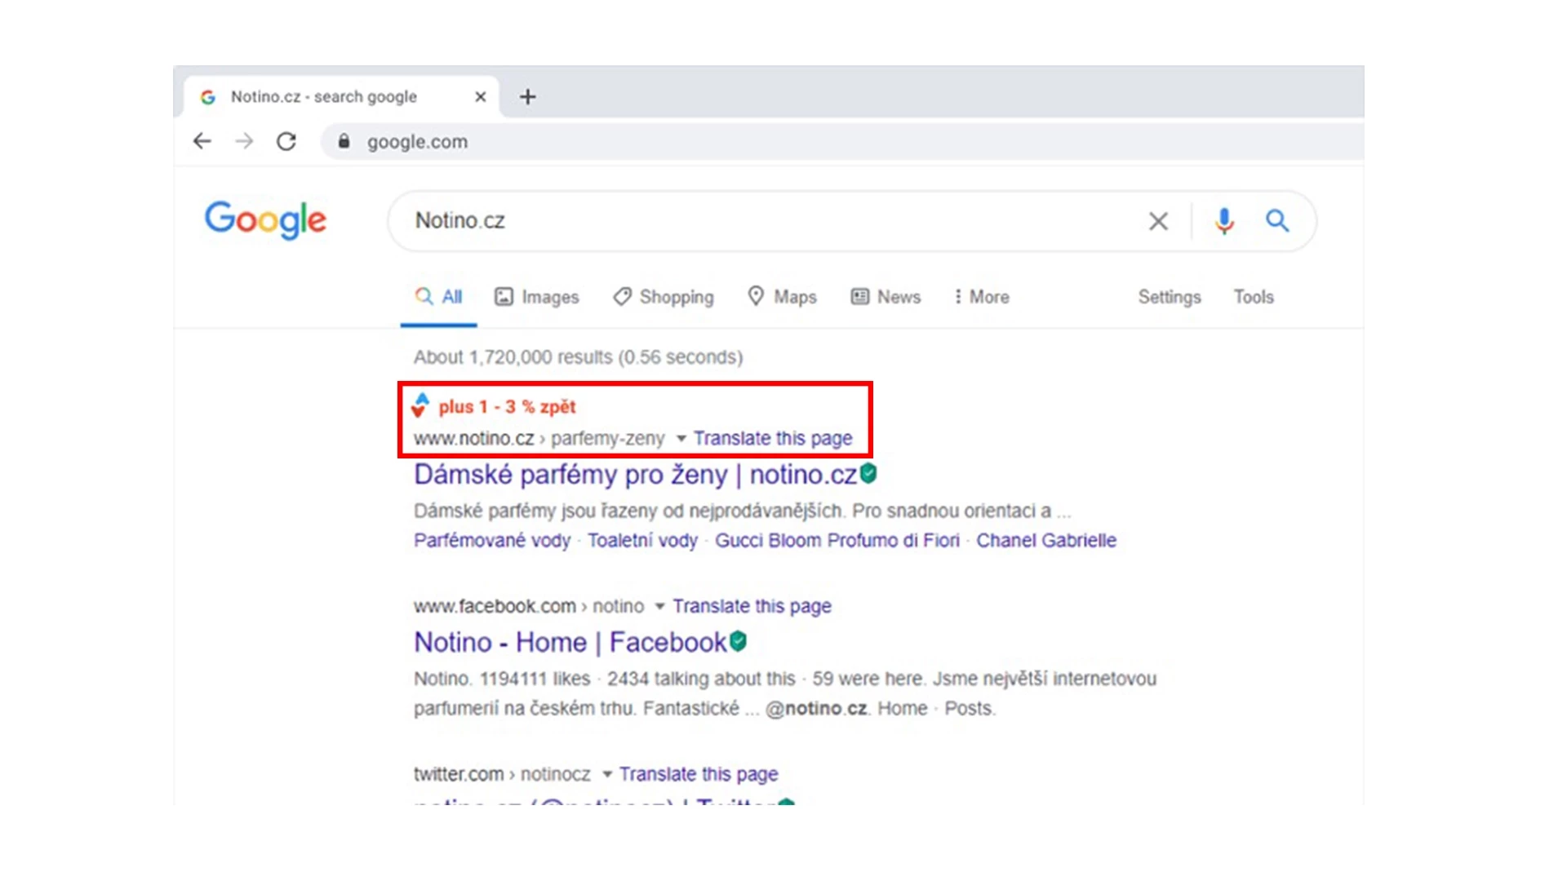Open Notino - Home | Facebook result
This screenshot has height=881, width=1567.
pyautogui.click(x=570, y=642)
